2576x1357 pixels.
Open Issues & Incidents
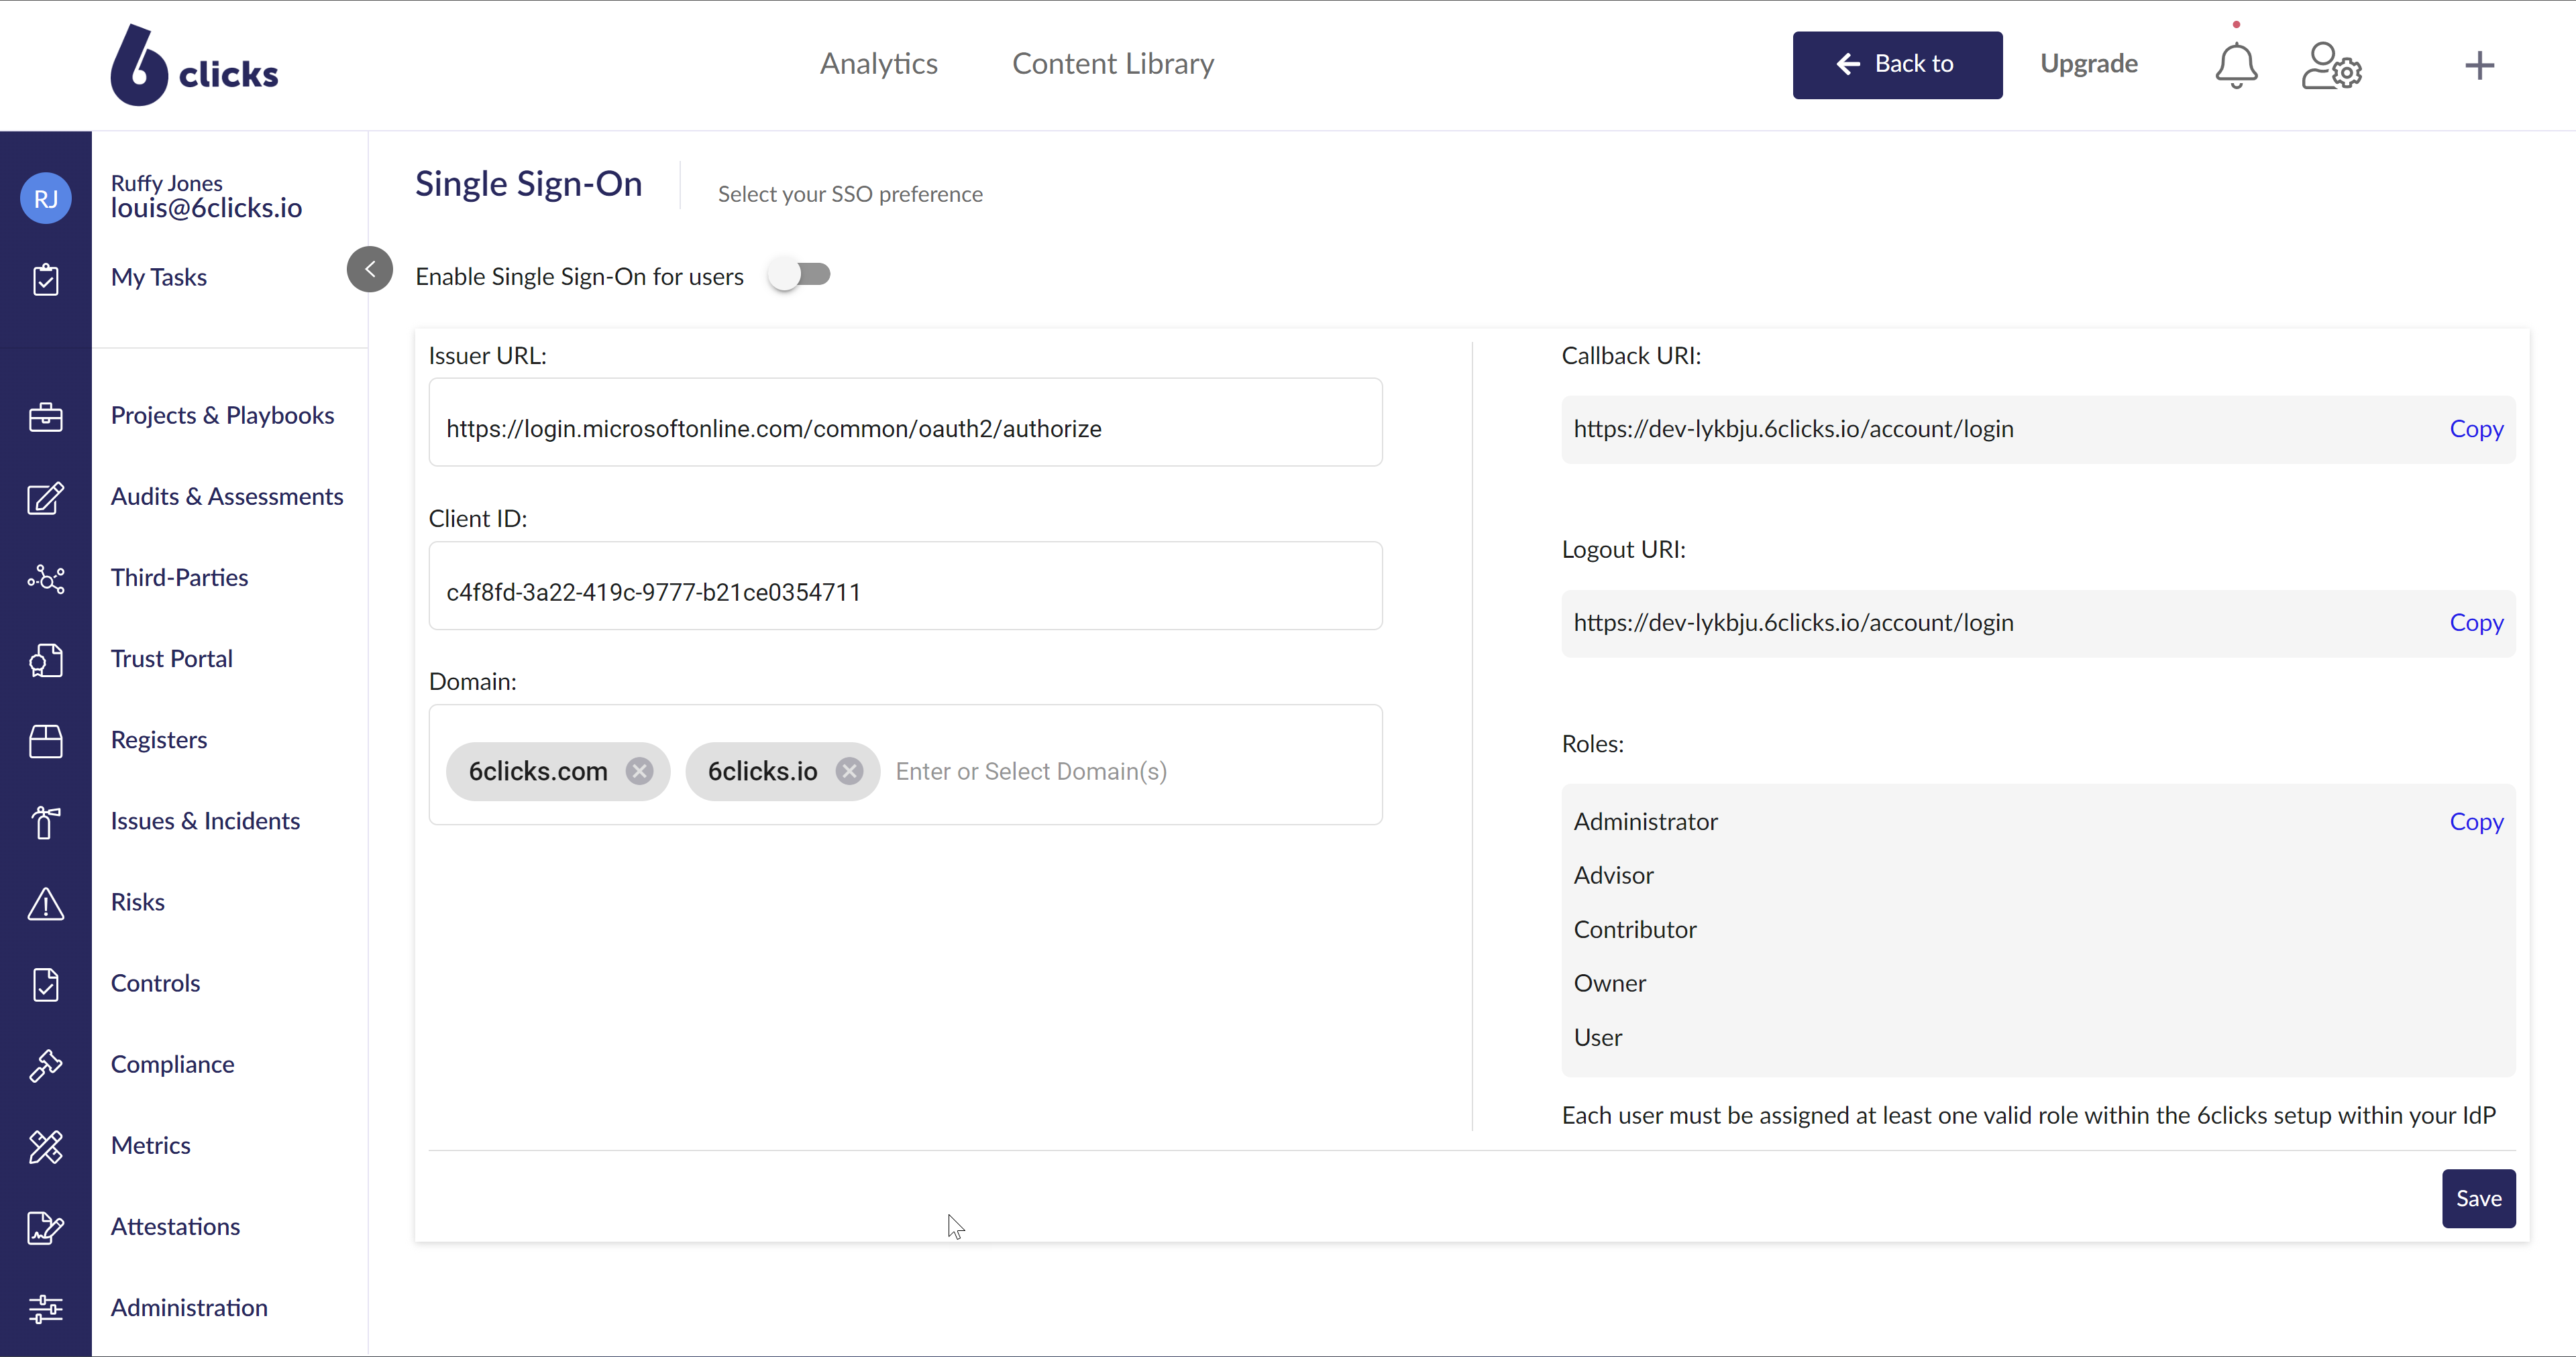[x=206, y=821]
